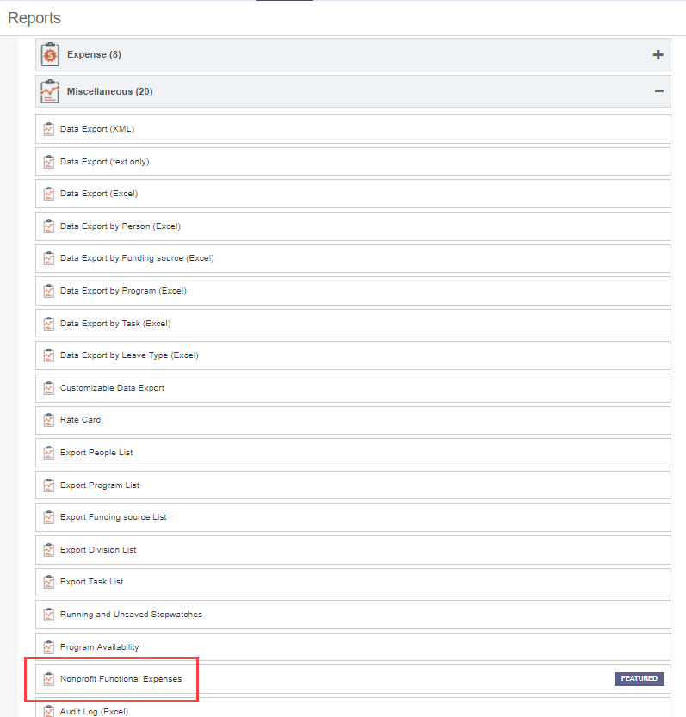Click the Miscellaneous category chart icon
This screenshot has height=717, width=686.
[50, 91]
